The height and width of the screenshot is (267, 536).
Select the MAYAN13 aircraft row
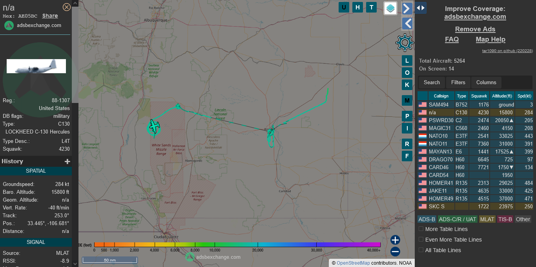(x=475, y=152)
